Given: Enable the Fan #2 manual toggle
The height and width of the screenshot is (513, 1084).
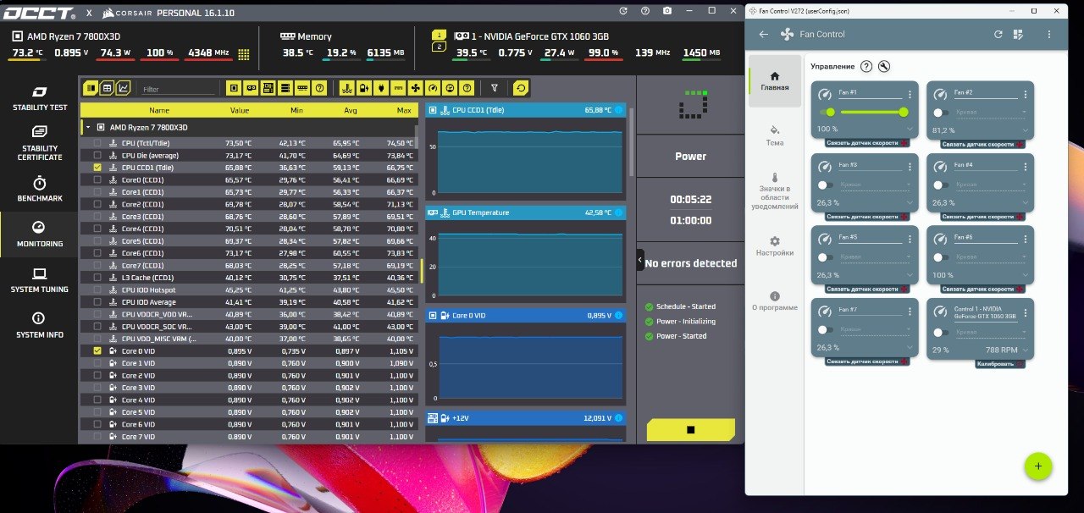Looking at the screenshot, I should [942, 112].
